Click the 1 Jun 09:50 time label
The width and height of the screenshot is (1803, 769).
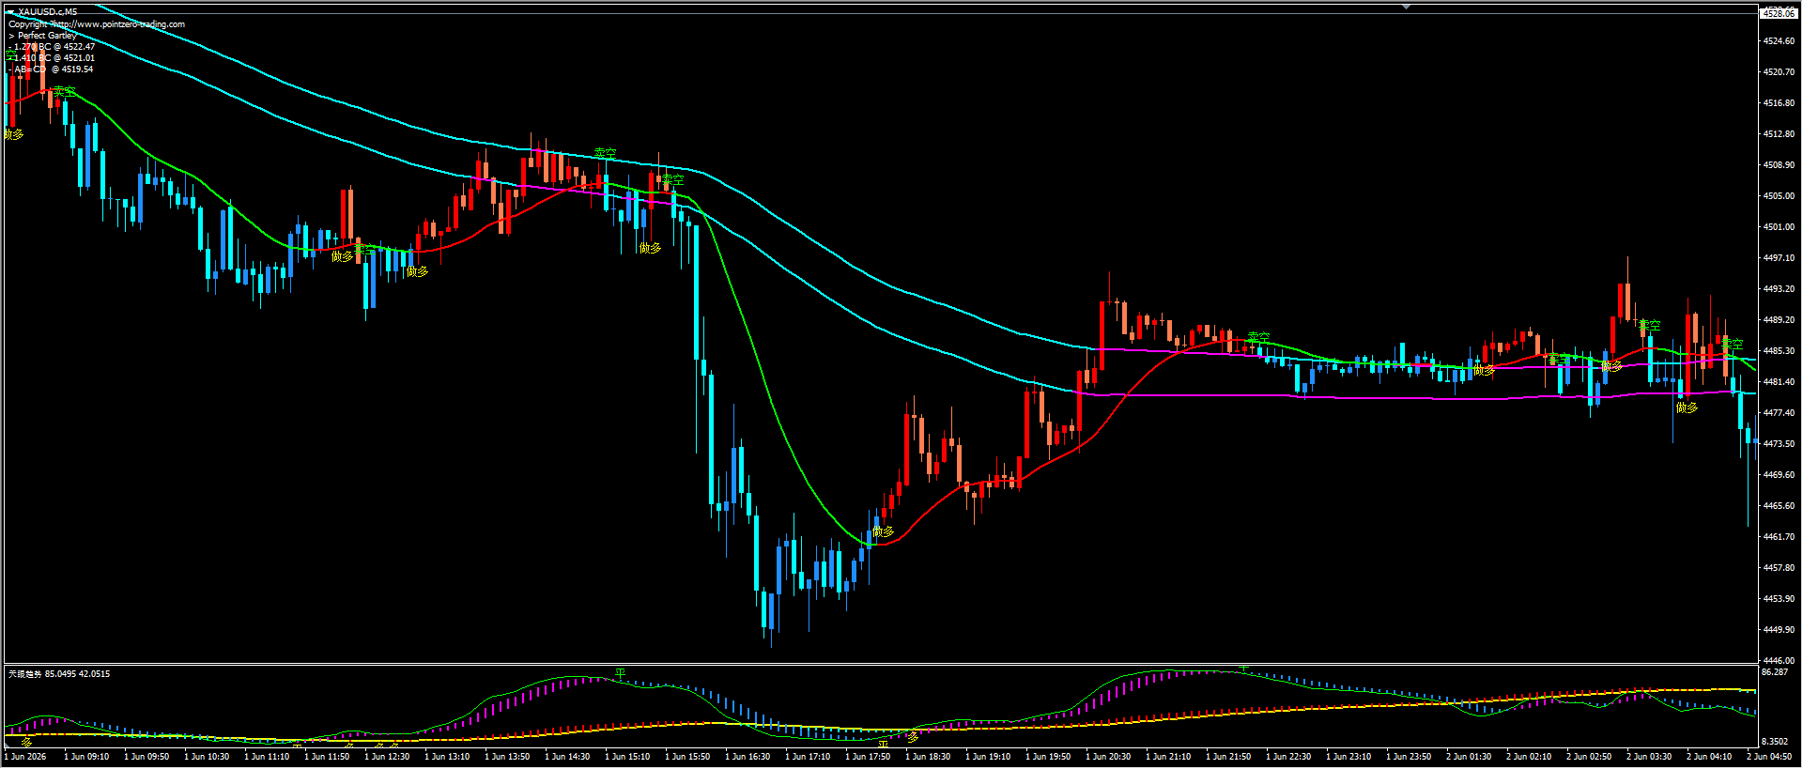pyautogui.click(x=146, y=757)
